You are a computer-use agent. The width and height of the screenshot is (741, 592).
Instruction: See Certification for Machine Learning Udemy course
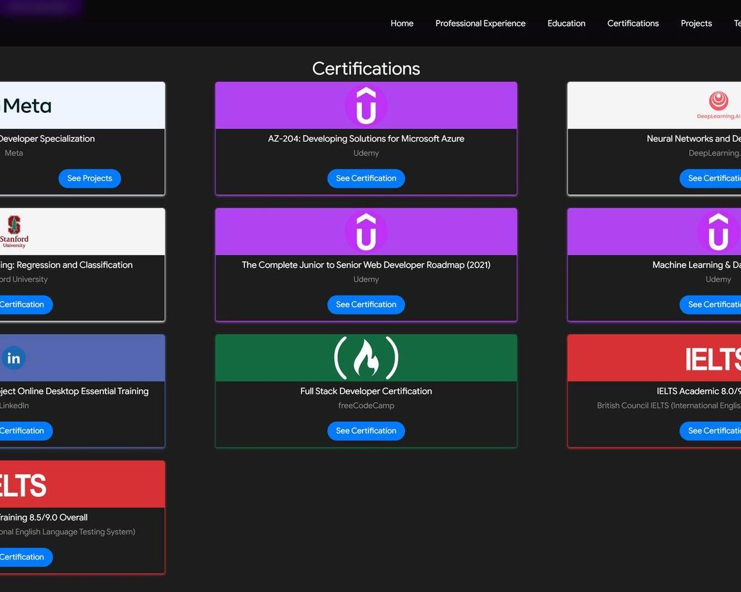[710, 305]
